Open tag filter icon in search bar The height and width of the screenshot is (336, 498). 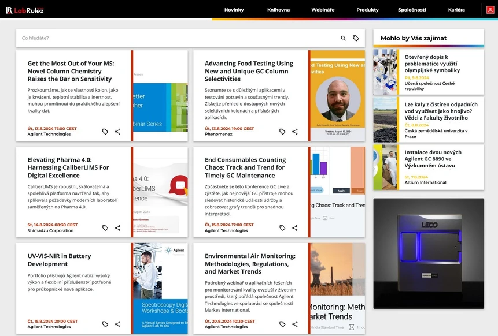click(356, 38)
